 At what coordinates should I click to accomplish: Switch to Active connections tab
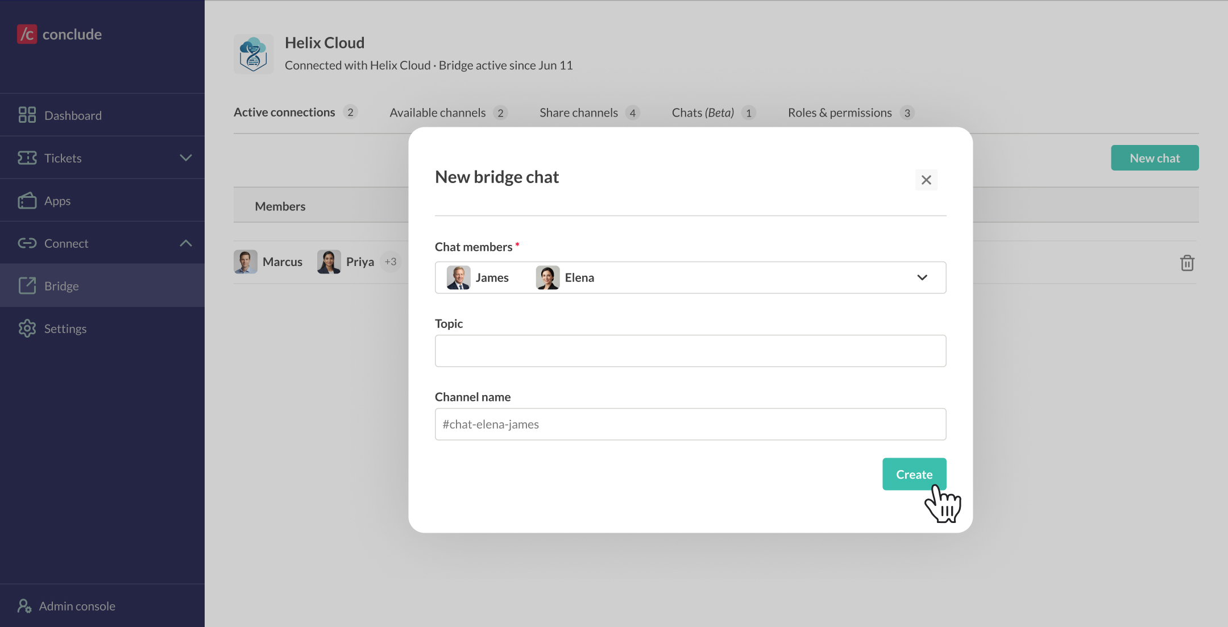tap(295, 113)
